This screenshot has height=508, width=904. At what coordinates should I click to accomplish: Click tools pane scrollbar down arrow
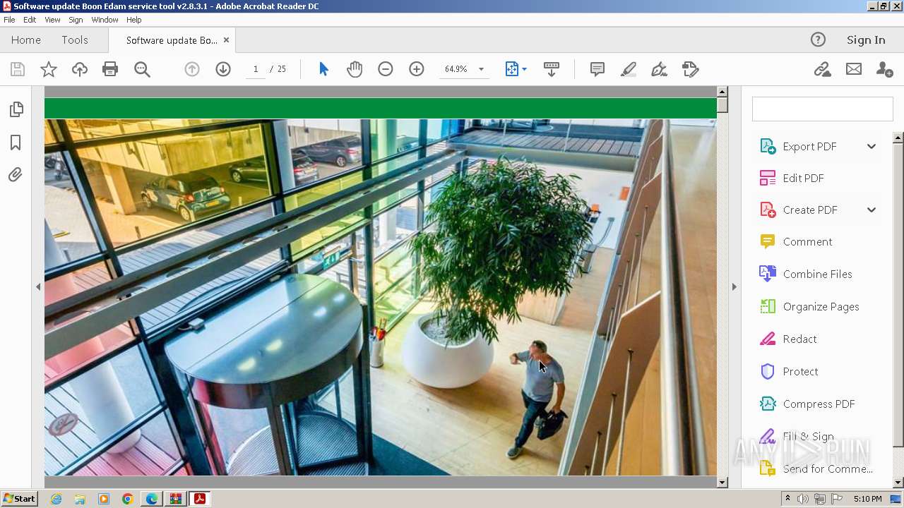(x=898, y=483)
